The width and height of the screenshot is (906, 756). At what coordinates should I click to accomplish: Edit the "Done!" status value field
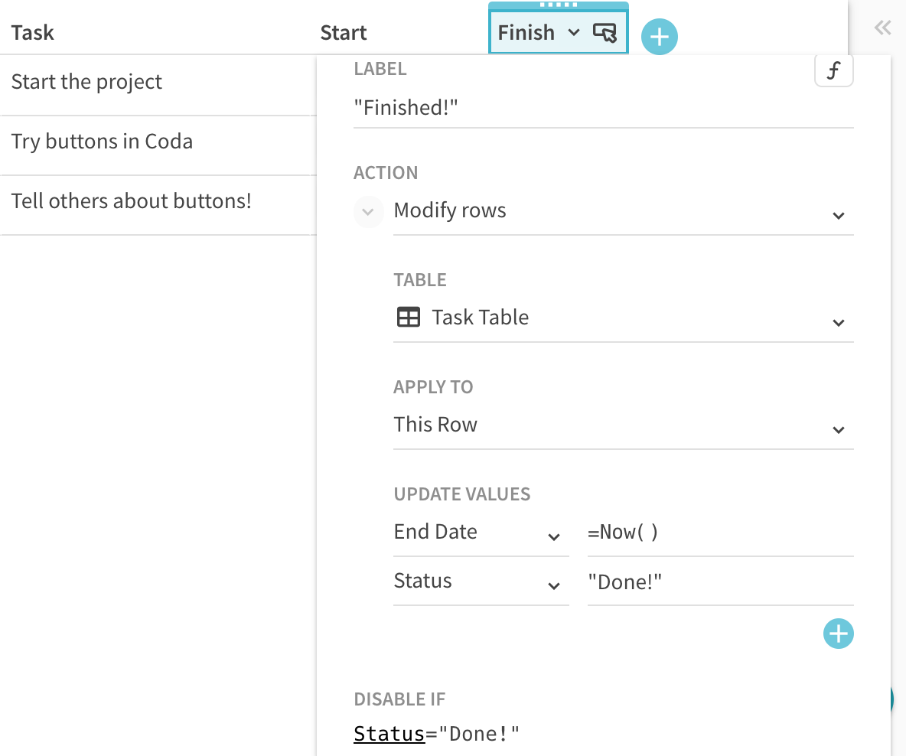pyautogui.click(x=719, y=582)
